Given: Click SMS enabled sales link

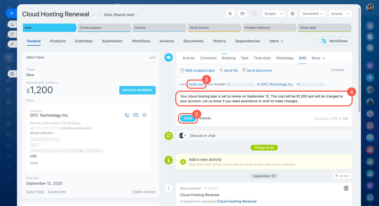Looking at the screenshot, I should coord(198,70).
